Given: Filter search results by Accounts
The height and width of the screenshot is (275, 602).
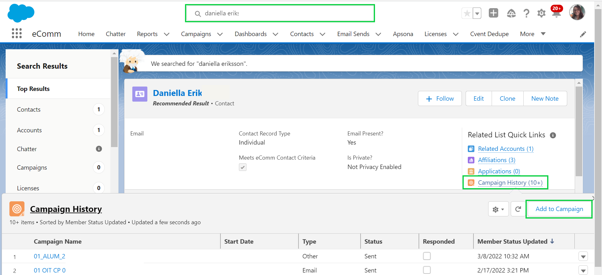Looking at the screenshot, I should pos(58,130).
